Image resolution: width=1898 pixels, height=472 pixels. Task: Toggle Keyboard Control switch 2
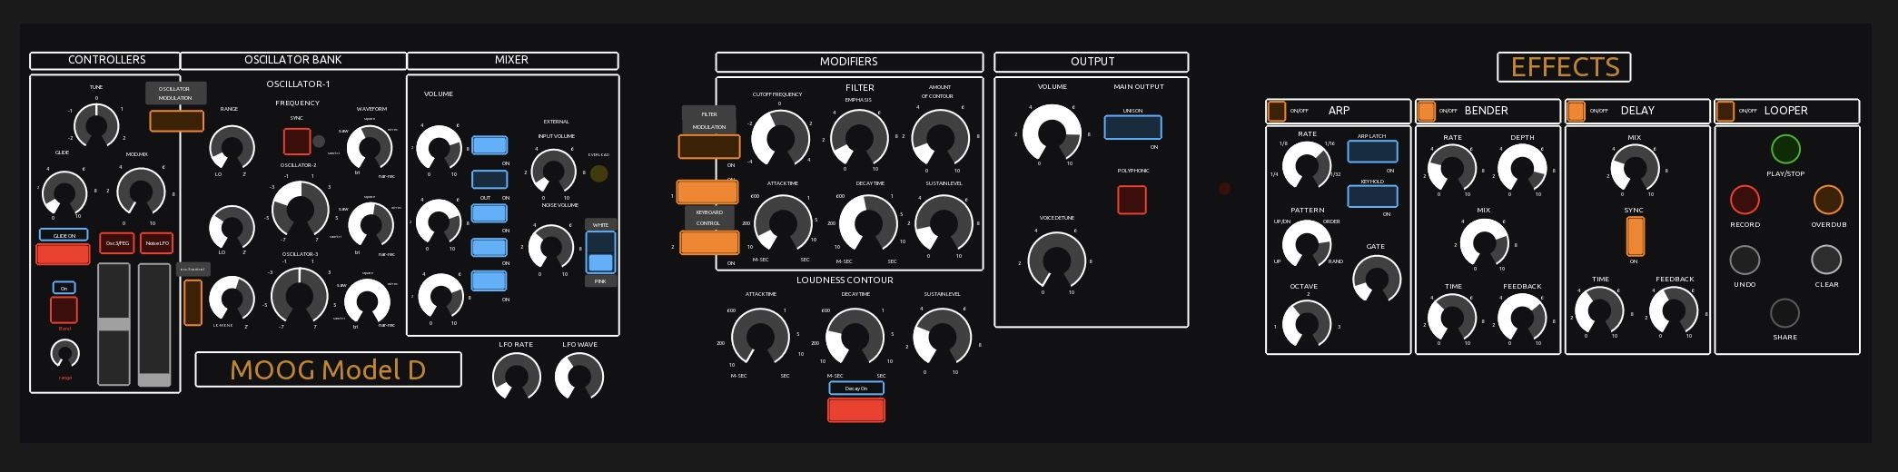709,242
